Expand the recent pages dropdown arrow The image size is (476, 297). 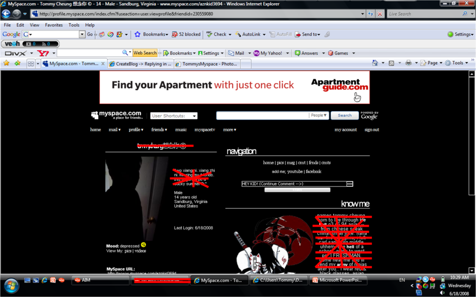point(25,14)
